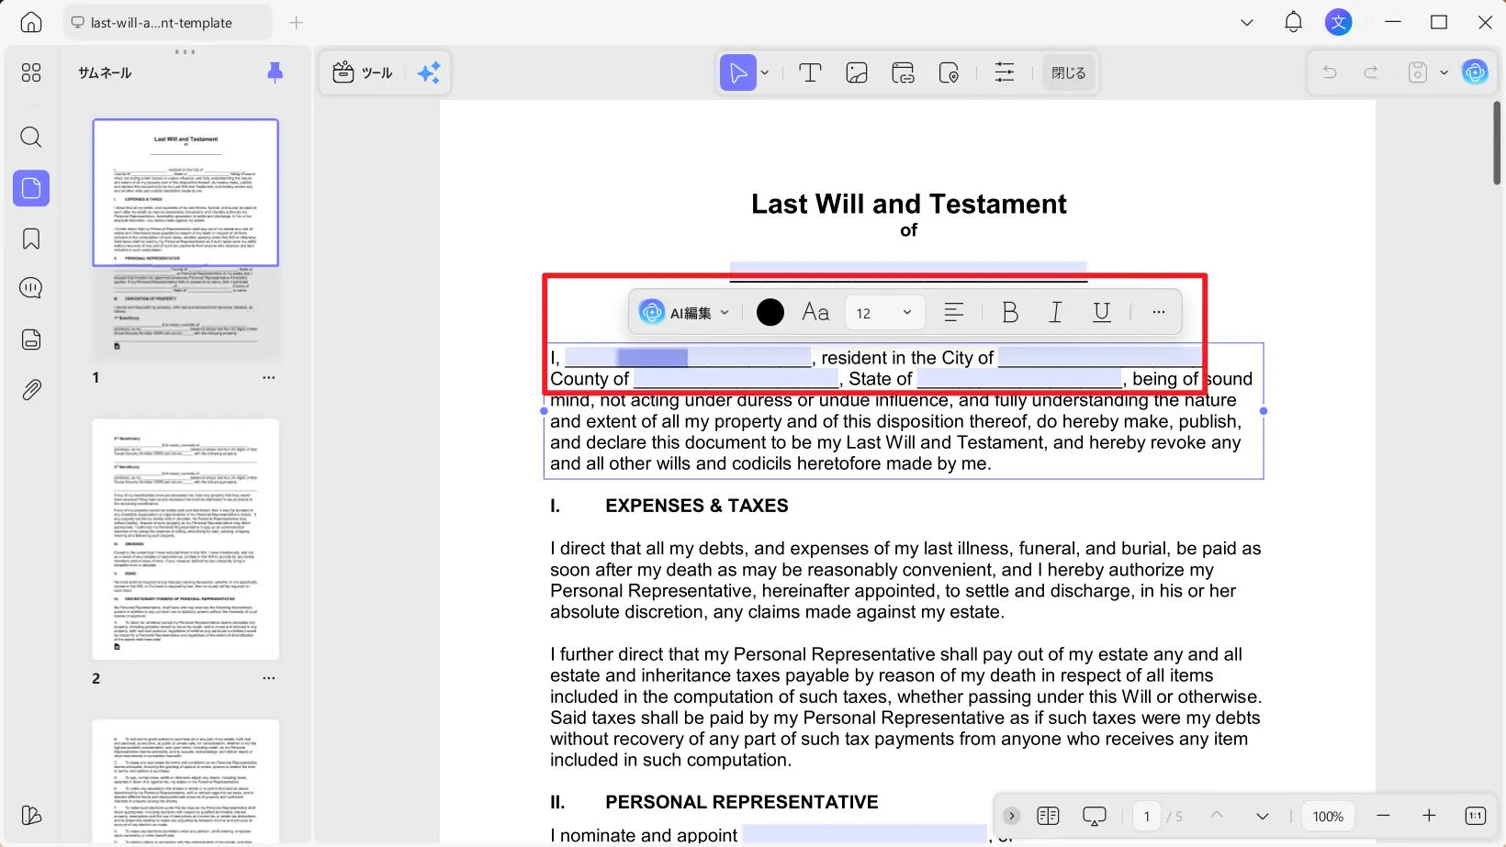Click the 閉じる button
The image size is (1506, 847).
1068,73
